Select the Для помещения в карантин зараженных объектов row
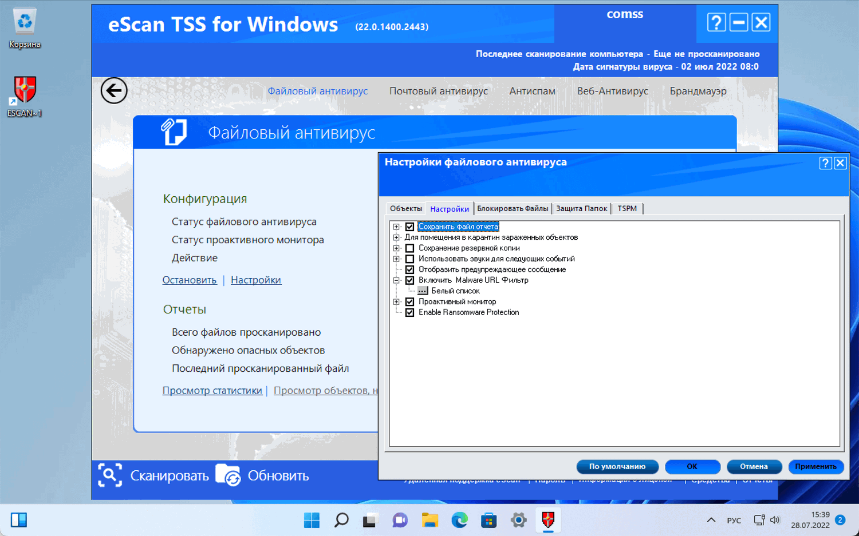 click(491, 237)
